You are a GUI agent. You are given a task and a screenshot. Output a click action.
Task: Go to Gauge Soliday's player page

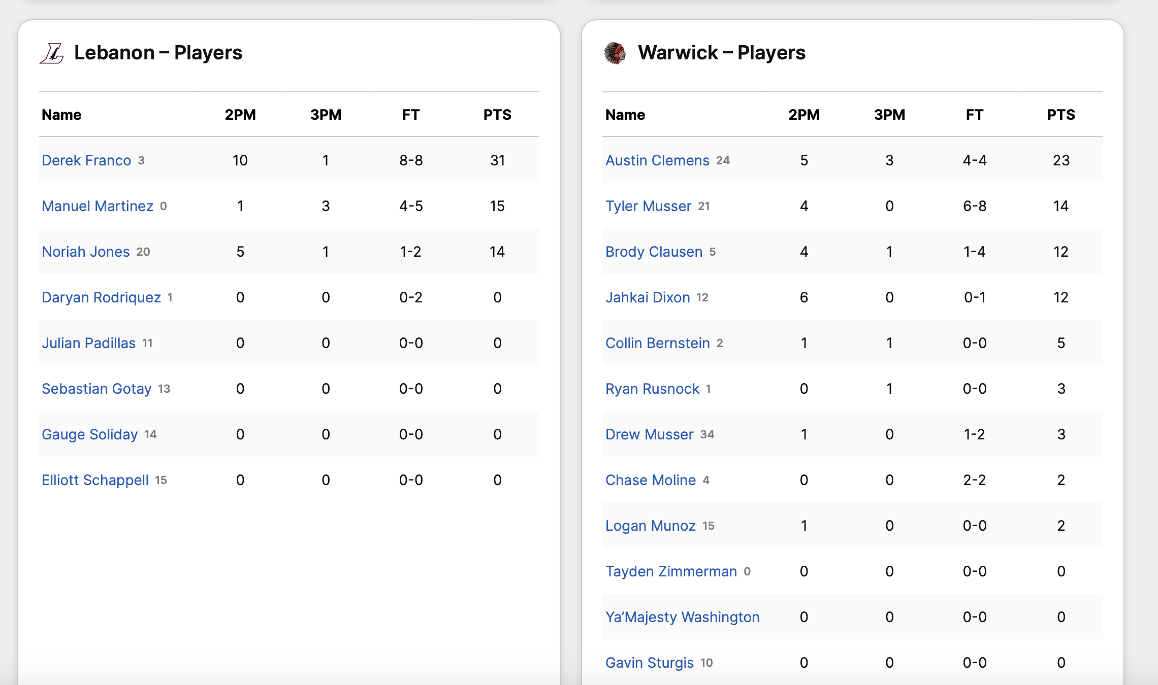point(90,434)
